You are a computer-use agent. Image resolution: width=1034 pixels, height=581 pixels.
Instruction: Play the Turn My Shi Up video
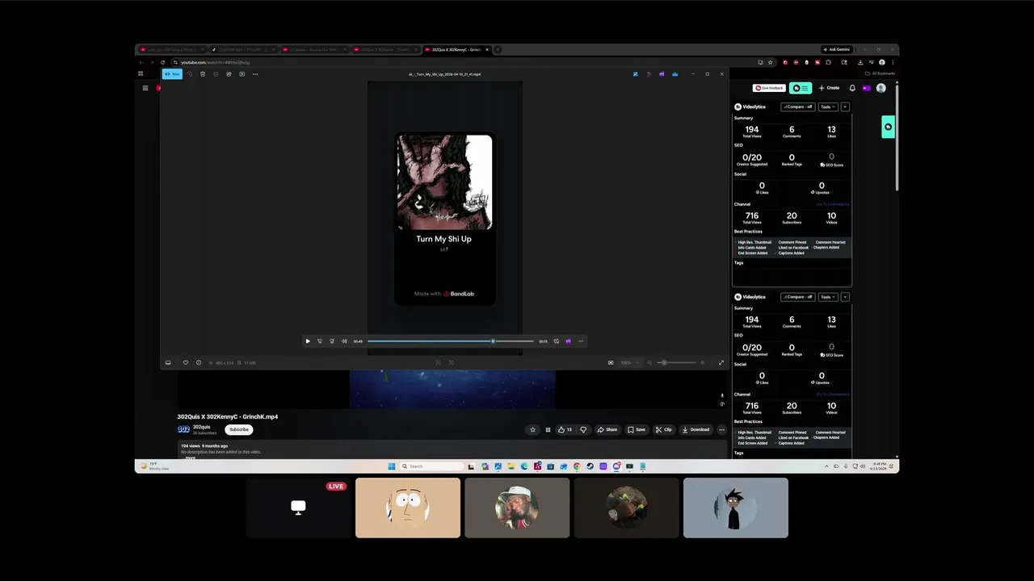pos(308,341)
